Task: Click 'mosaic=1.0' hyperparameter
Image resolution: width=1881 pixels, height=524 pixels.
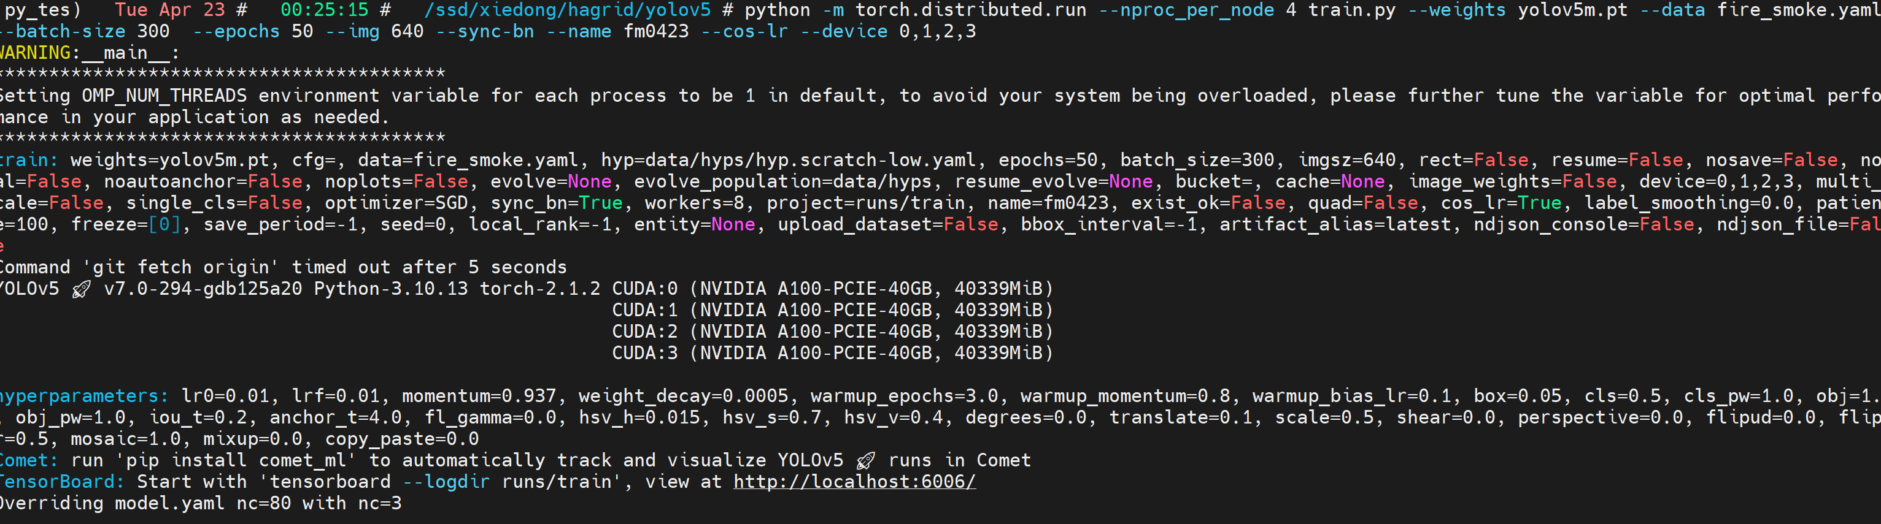Action: tap(126, 439)
